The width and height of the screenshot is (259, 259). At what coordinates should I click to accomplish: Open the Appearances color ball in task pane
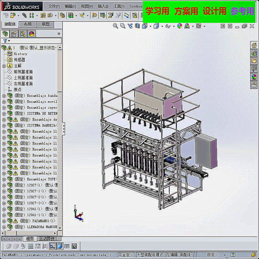(x=254, y=77)
